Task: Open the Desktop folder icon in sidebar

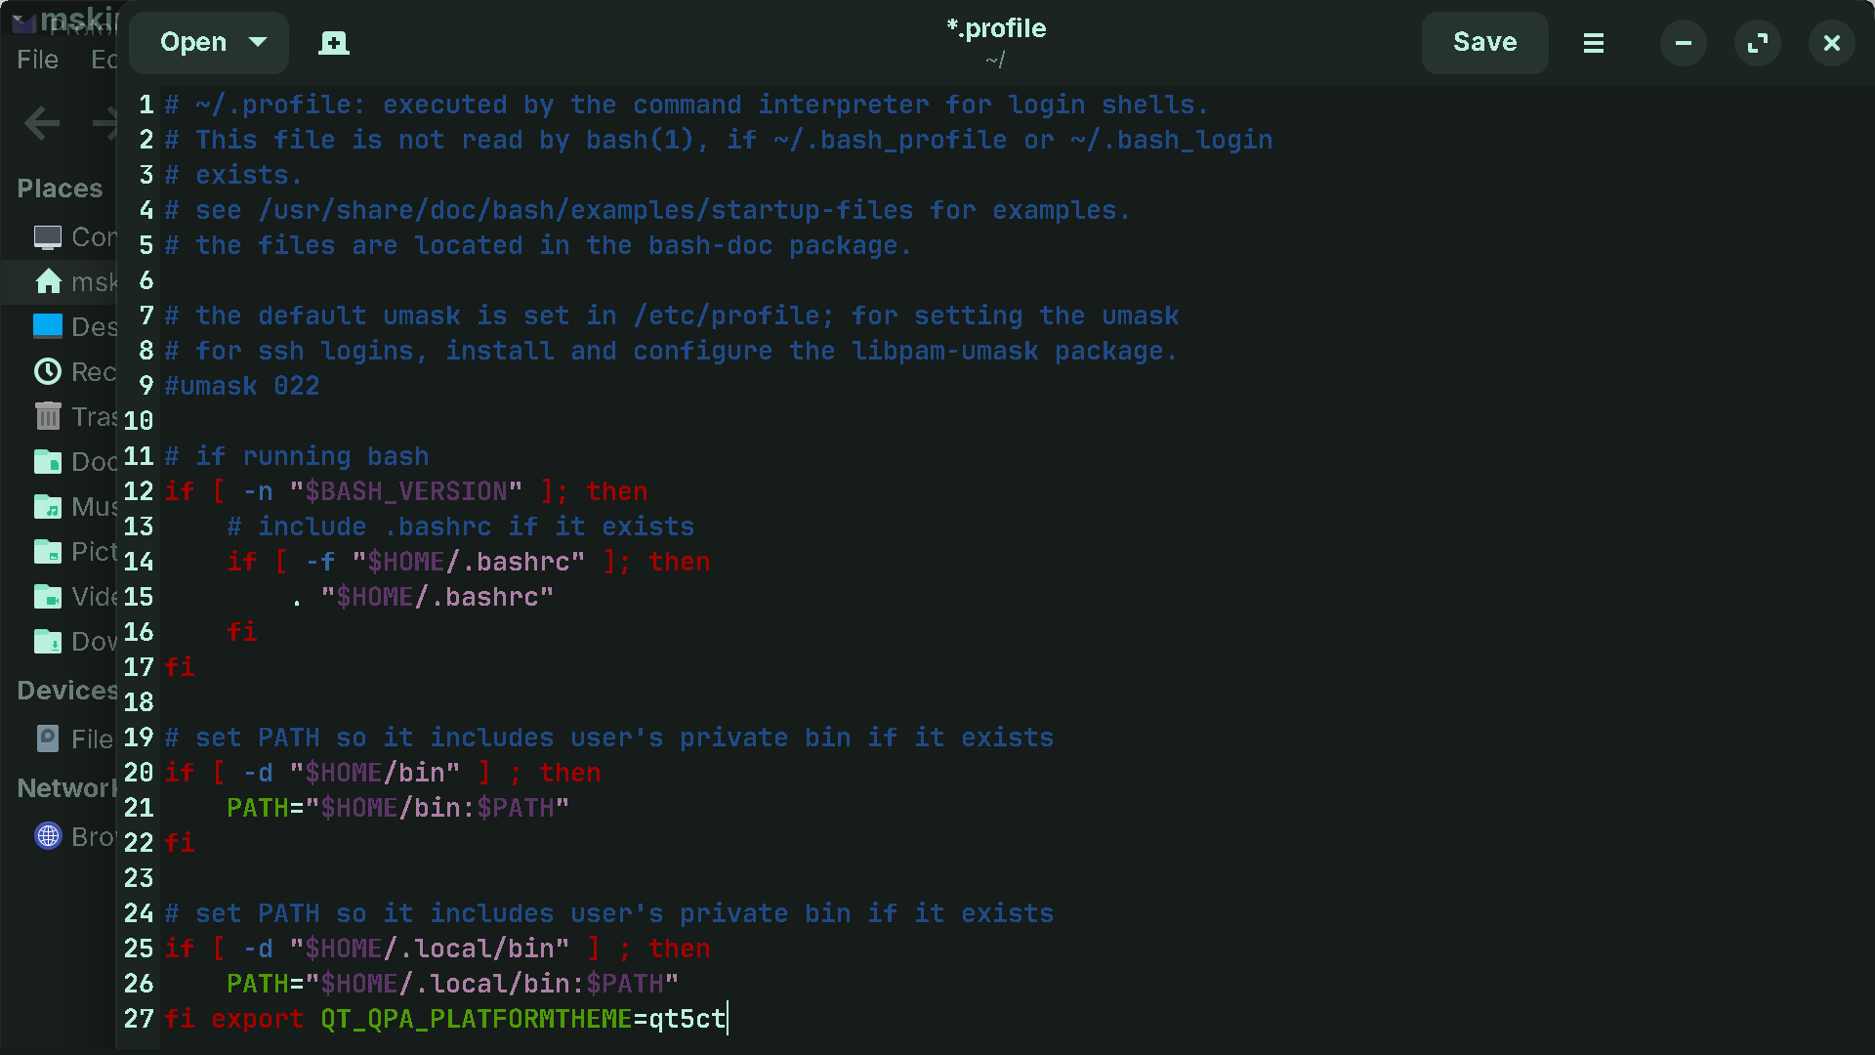Action: click(x=48, y=326)
